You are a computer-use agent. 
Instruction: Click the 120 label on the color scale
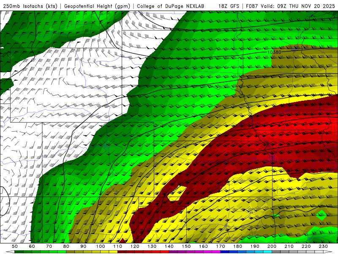(135, 246)
